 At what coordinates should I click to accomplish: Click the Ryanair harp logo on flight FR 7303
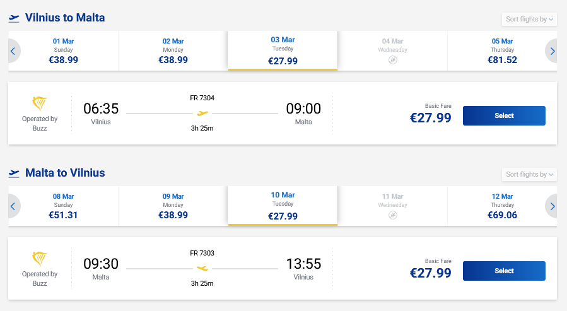(40, 259)
